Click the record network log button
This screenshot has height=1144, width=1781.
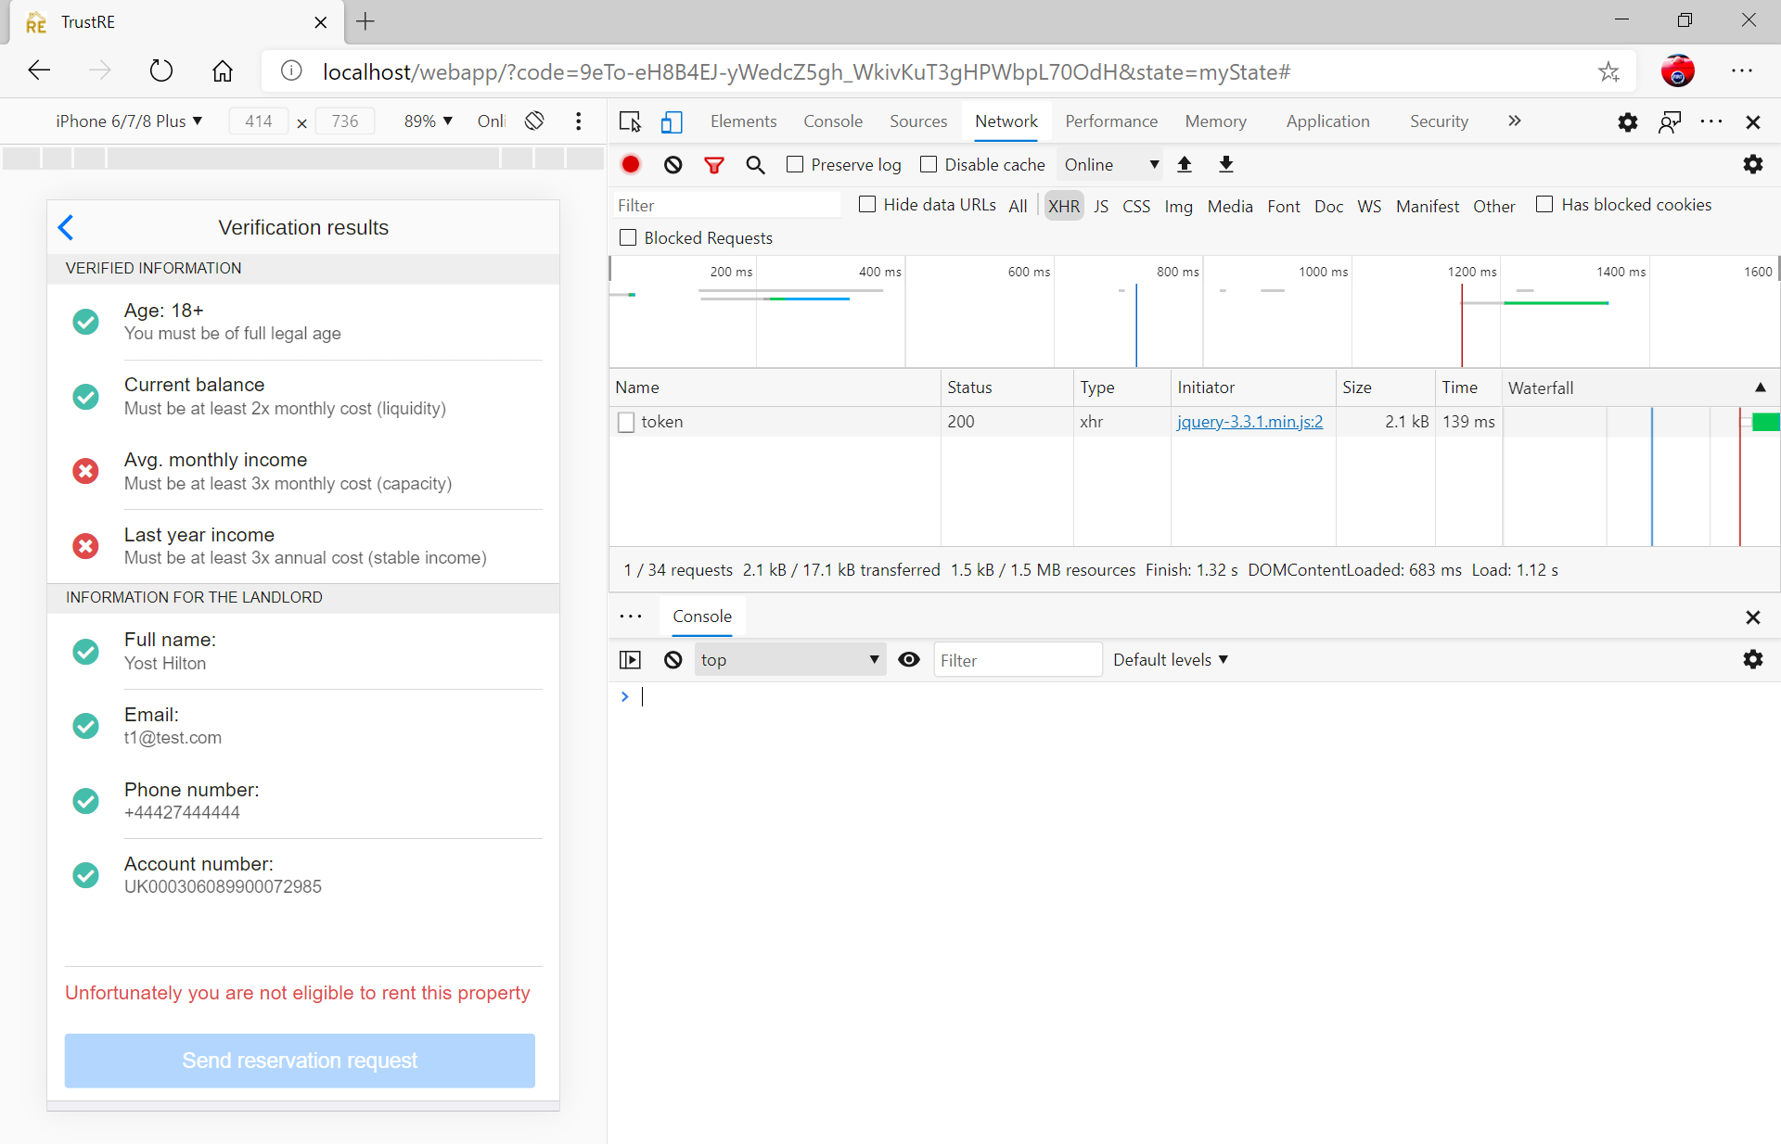631,164
